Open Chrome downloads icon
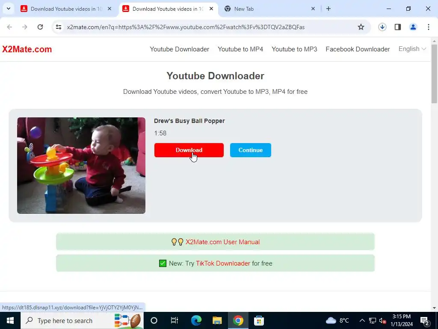Image resolution: width=438 pixels, height=329 pixels. [x=382, y=27]
